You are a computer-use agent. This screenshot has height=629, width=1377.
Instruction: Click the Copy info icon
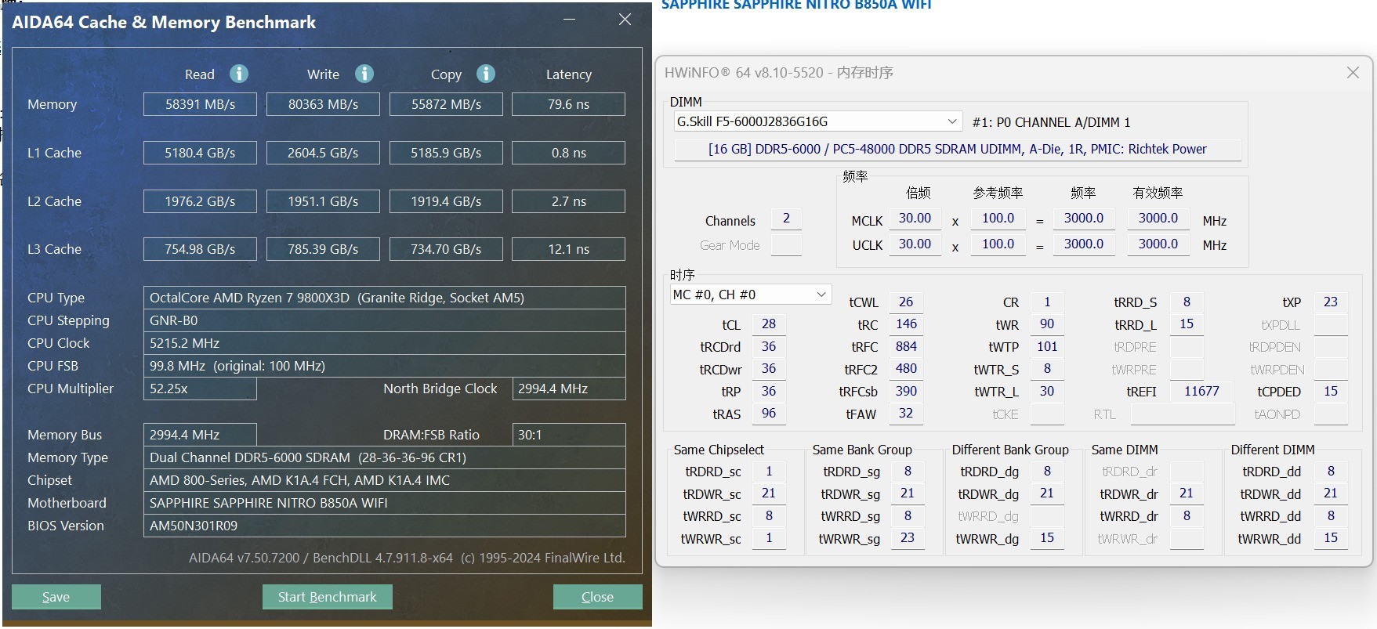pos(486,74)
